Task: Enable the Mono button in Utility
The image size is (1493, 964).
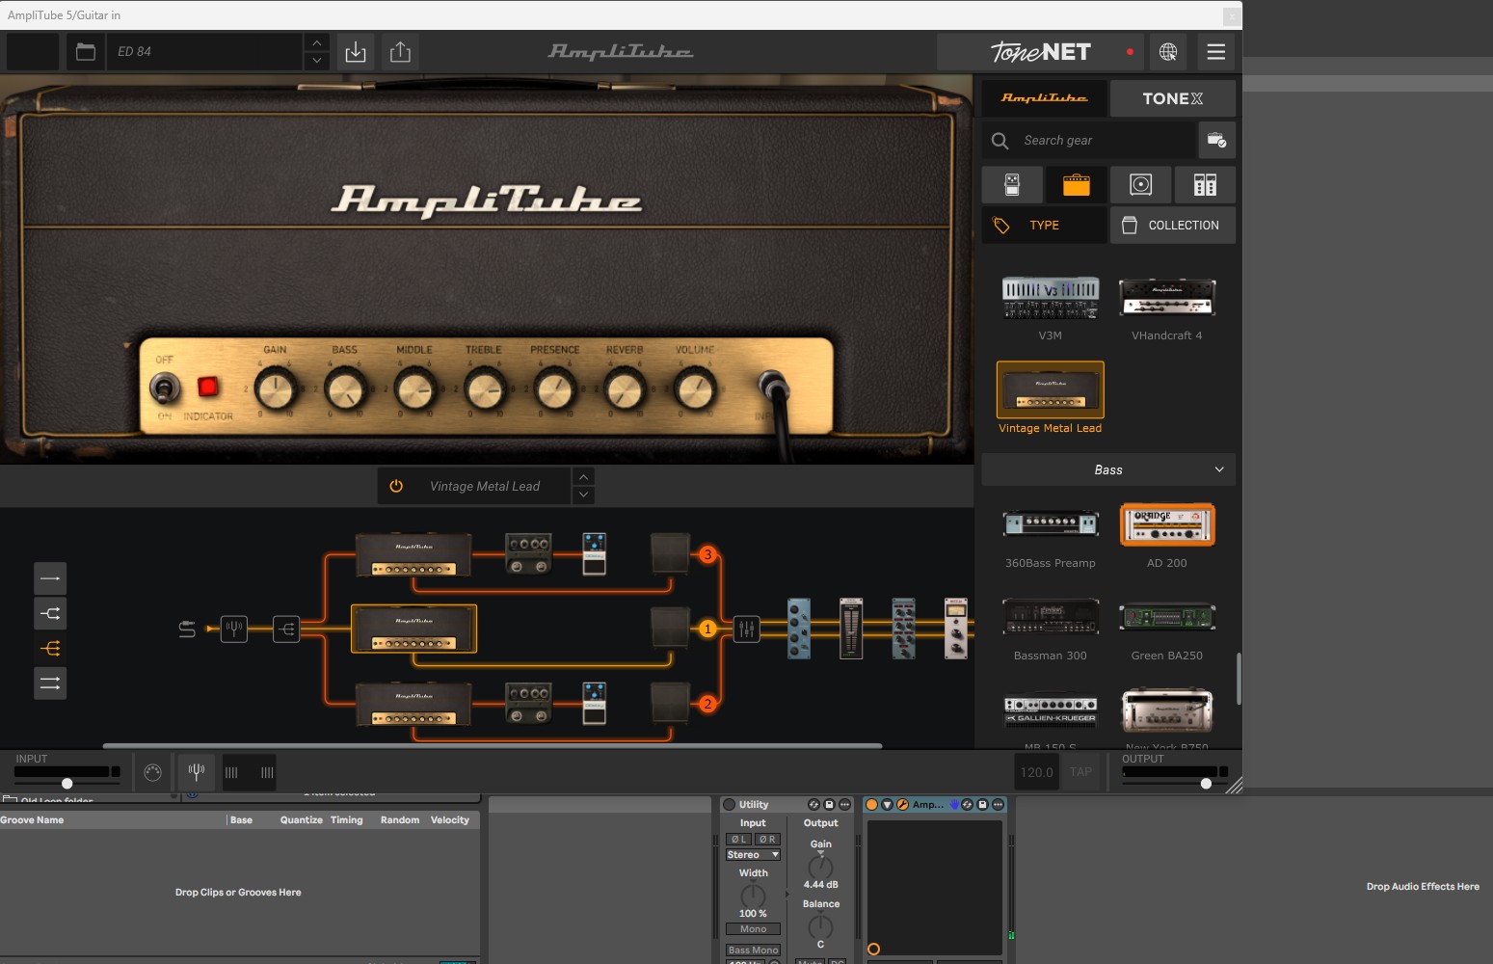Action: pos(753,929)
